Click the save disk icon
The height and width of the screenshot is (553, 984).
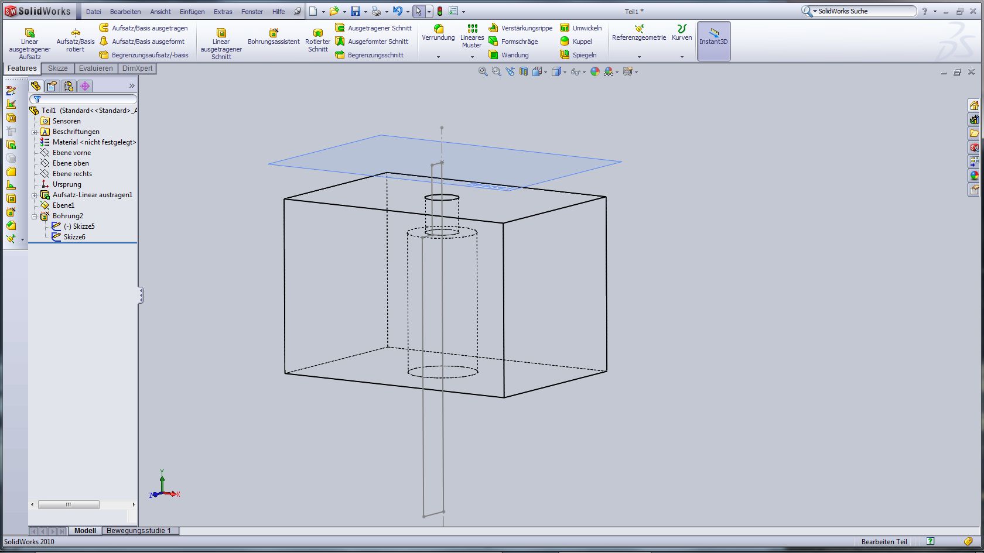355,11
